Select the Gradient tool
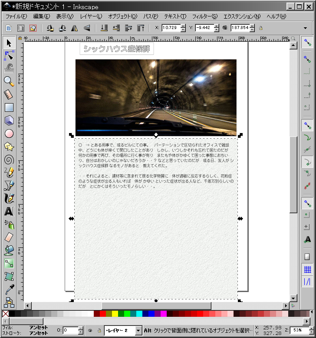This screenshot has width=316, height=338. pyautogui.click(x=9, y=263)
